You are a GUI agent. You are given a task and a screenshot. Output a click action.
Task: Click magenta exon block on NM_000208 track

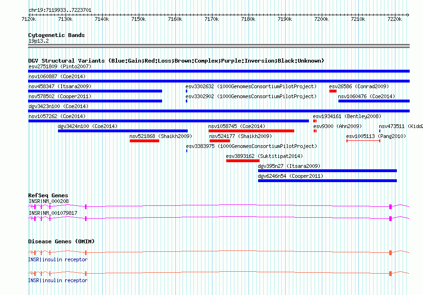point(390,207)
